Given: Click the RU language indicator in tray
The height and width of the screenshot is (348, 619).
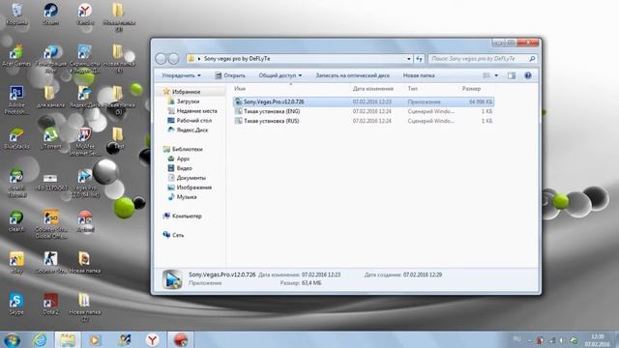Looking at the screenshot, I should click(x=516, y=339).
